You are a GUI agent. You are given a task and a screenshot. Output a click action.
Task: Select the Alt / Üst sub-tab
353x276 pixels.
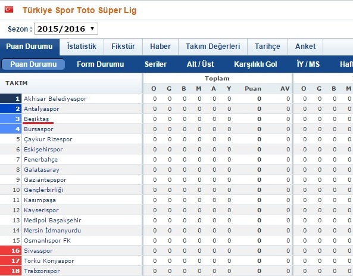[x=200, y=64]
